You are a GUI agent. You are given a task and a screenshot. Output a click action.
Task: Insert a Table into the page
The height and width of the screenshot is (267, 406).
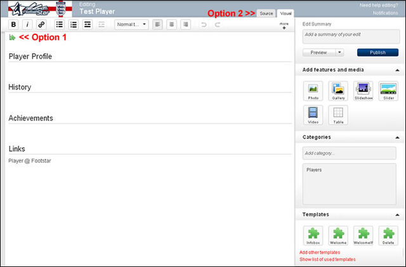(x=338, y=115)
